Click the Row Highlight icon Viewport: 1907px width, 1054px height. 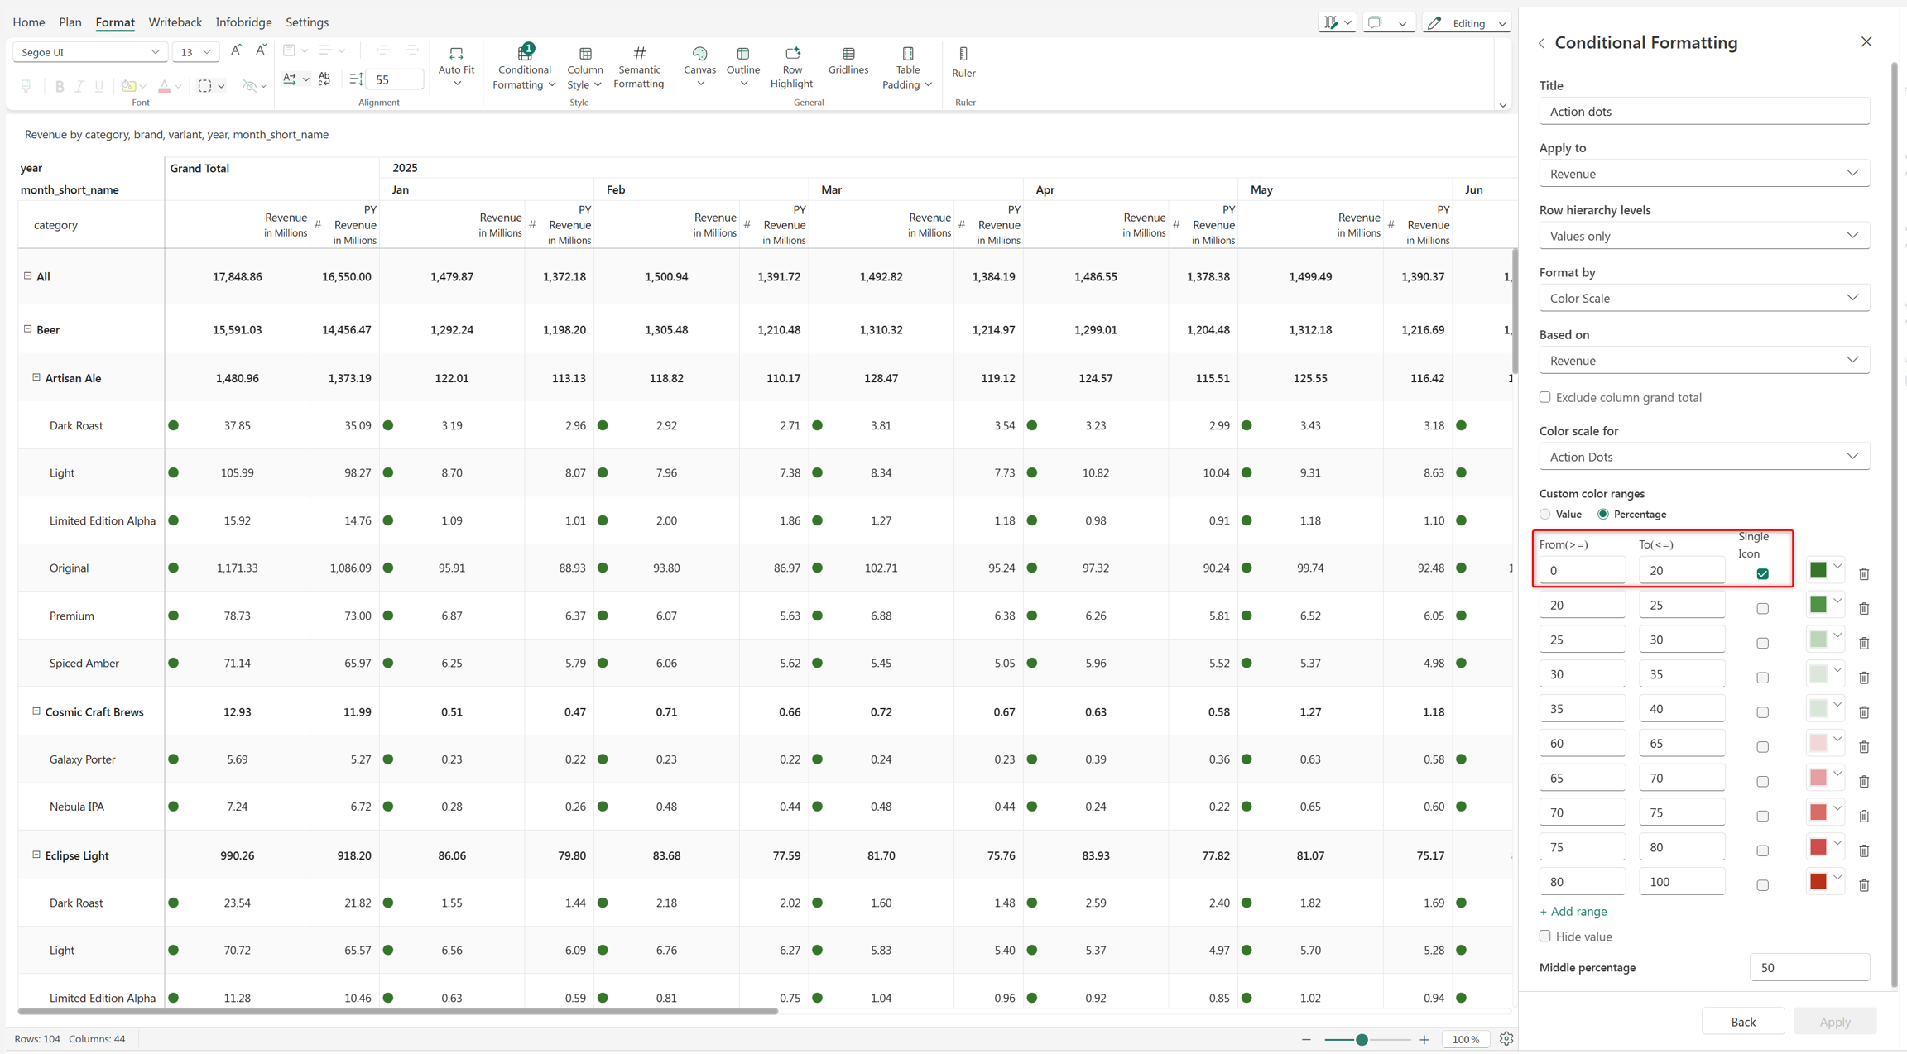(x=792, y=55)
